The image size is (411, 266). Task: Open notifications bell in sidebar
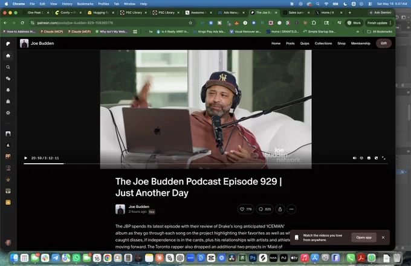[8, 90]
